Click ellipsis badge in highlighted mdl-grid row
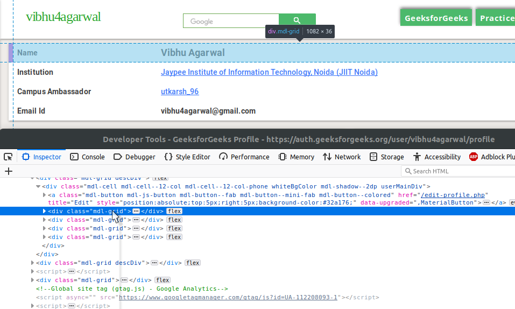Screen dimensions: 515x309 pyautogui.click(x=136, y=211)
